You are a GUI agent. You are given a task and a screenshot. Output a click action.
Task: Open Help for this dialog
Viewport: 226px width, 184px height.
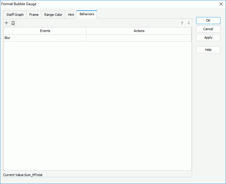pyautogui.click(x=208, y=50)
